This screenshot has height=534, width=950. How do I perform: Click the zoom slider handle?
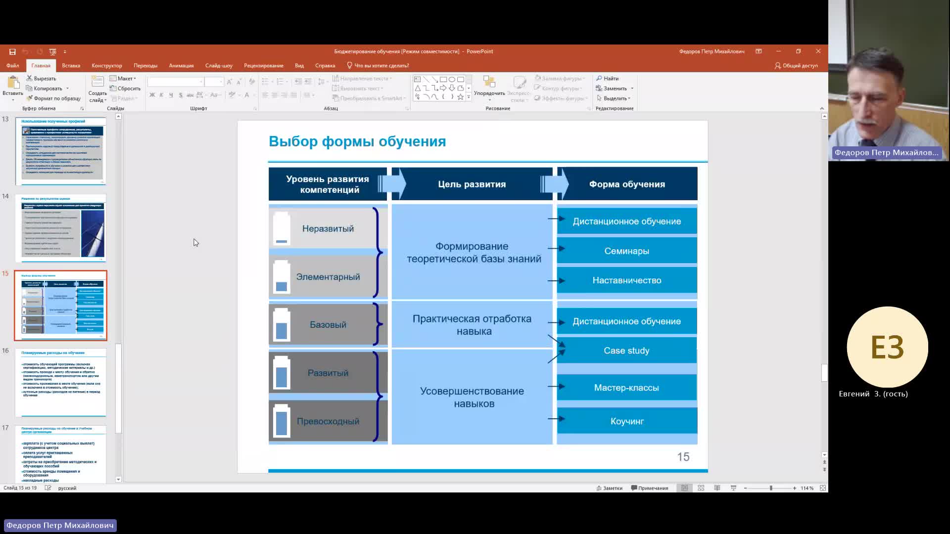pyautogui.click(x=771, y=488)
